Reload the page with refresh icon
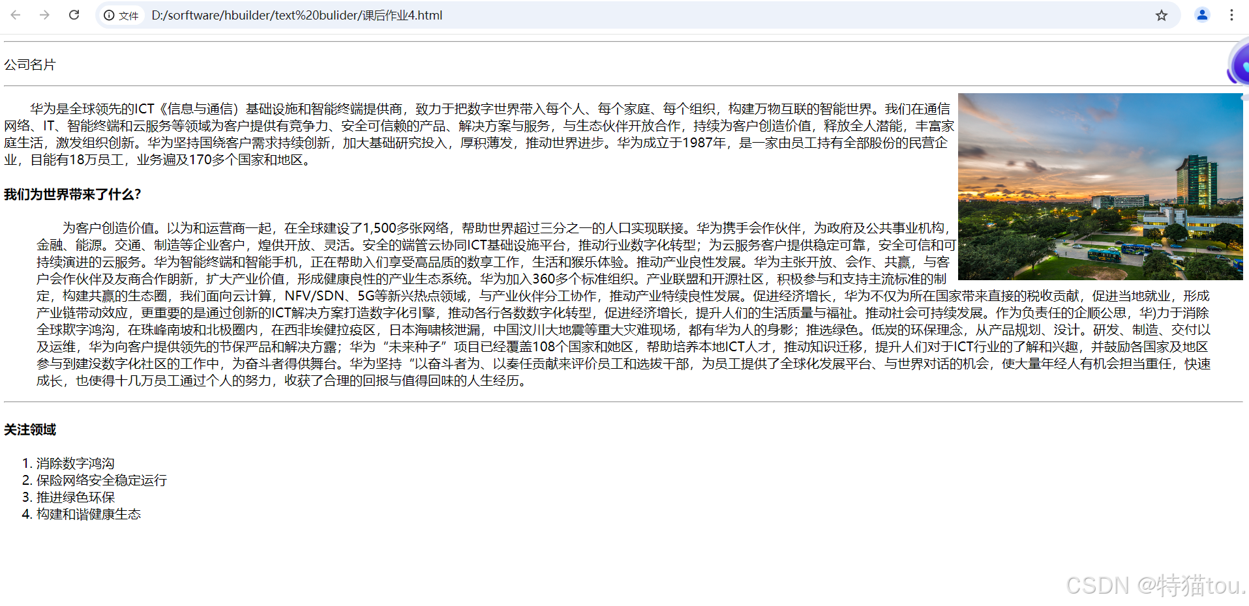Viewport: 1249px width, 606px height. (x=74, y=15)
